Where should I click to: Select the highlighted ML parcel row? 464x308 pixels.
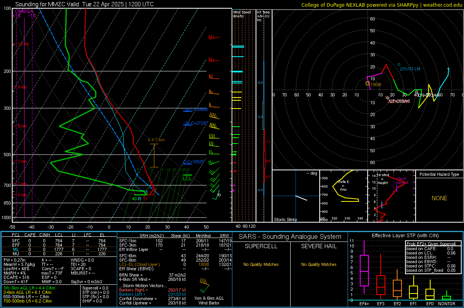[59, 249]
